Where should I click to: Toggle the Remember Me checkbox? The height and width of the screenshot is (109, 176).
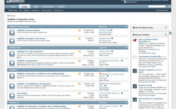pyautogui.click(x=125, y=2)
